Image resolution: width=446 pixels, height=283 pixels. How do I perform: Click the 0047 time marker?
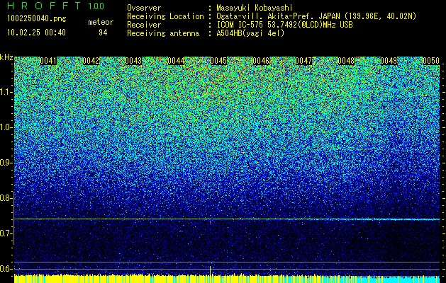click(303, 61)
